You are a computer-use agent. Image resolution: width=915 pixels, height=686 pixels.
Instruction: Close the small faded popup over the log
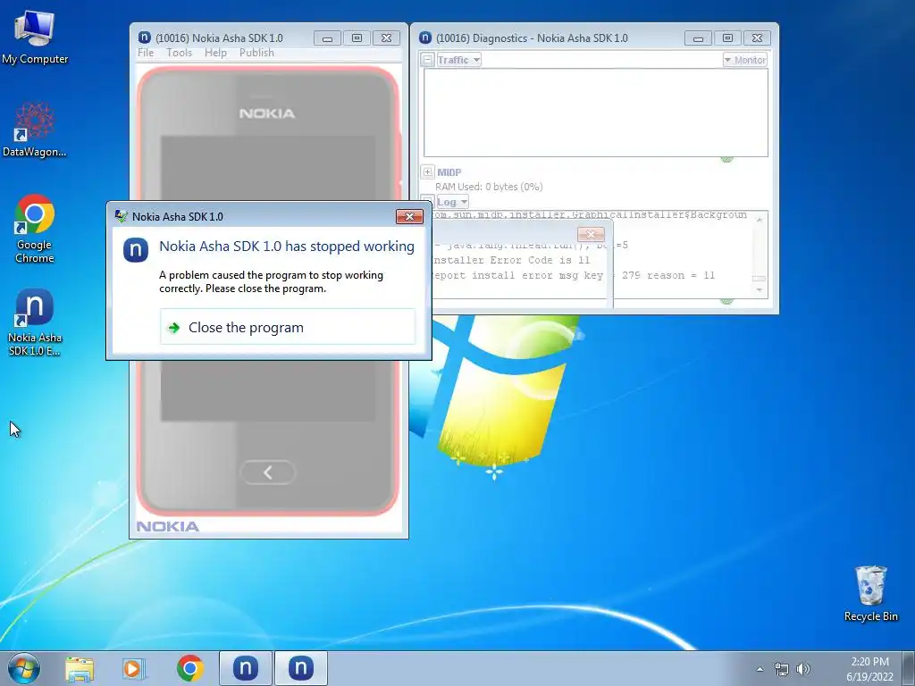[591, 235]
